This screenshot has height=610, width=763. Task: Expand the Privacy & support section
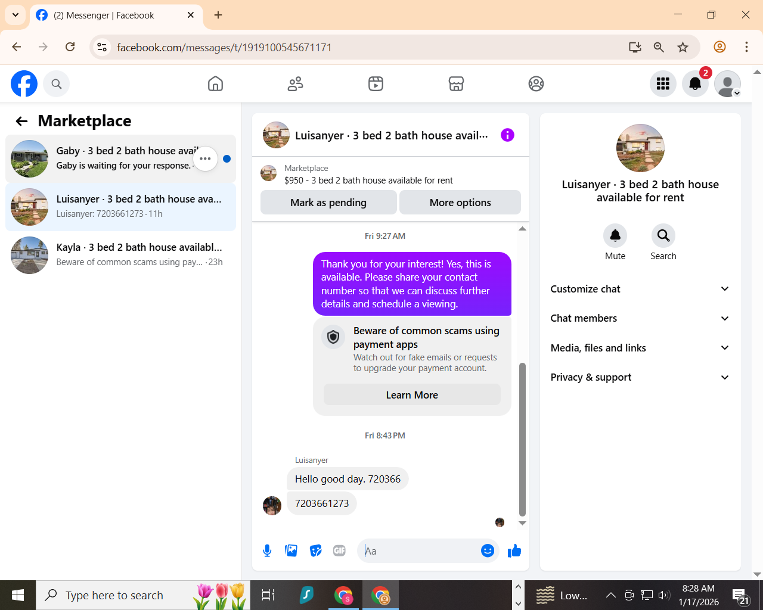640,377
